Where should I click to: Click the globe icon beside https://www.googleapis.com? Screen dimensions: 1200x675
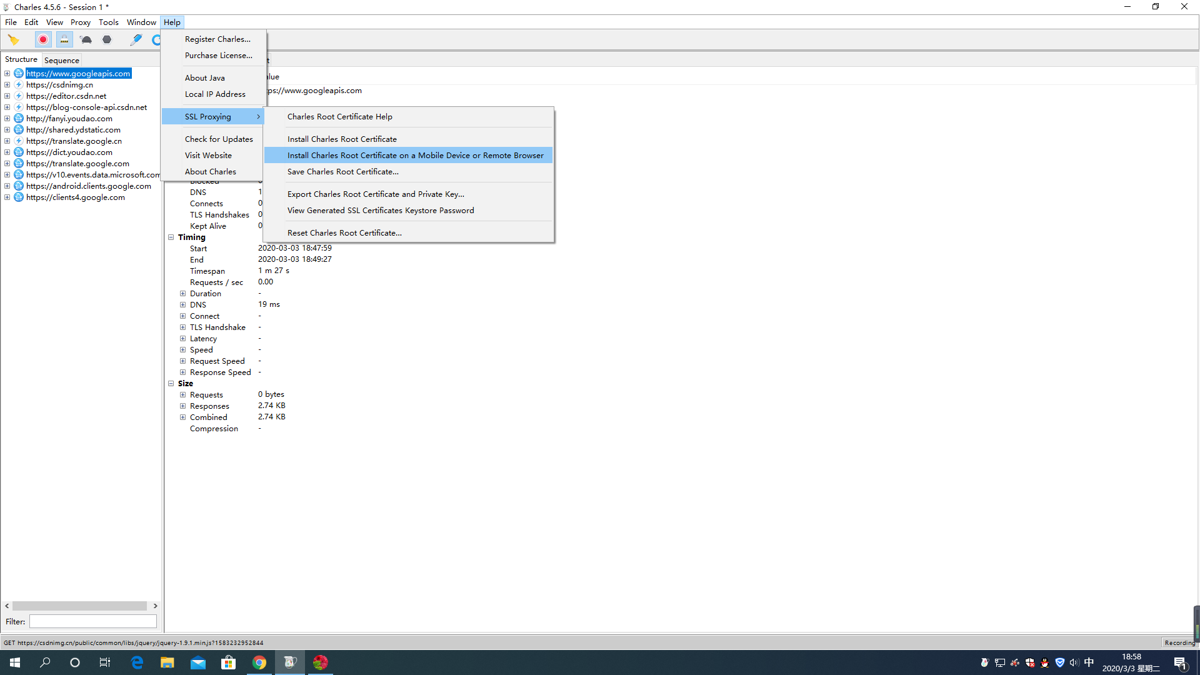pyautogui.click(x=19, y=74)
